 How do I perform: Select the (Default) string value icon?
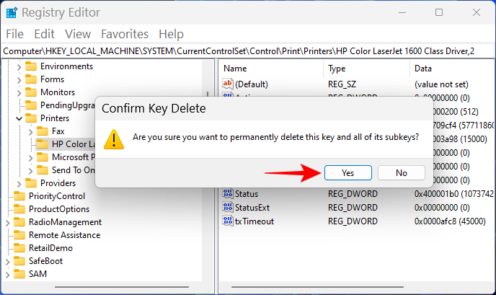pyautogui.click(x=229, y=84)
